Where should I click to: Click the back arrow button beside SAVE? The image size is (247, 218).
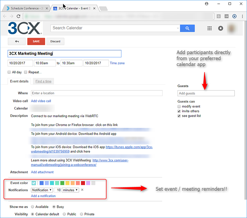[17, 41]
